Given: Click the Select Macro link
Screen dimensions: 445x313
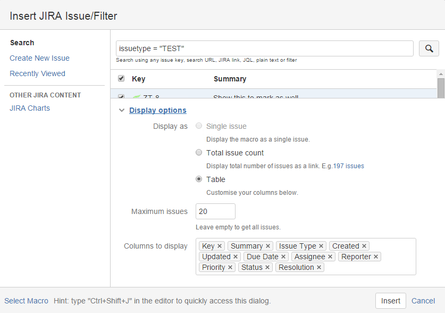Looking at the screenshot, I should coord(26,301).
